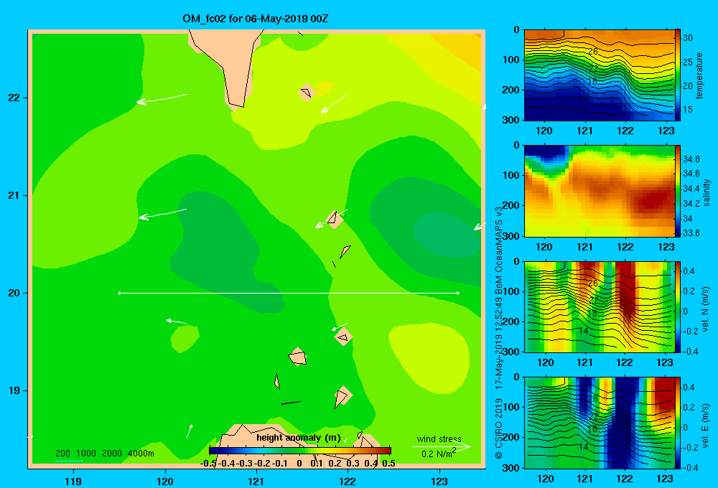Screen dimensions: 718x488
Task: Click the wind stress reference arrow in legend
Action: click(441, 446)
